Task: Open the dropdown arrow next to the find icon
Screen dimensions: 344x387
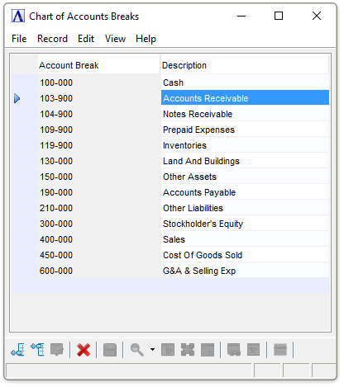Action: (152, 350)
